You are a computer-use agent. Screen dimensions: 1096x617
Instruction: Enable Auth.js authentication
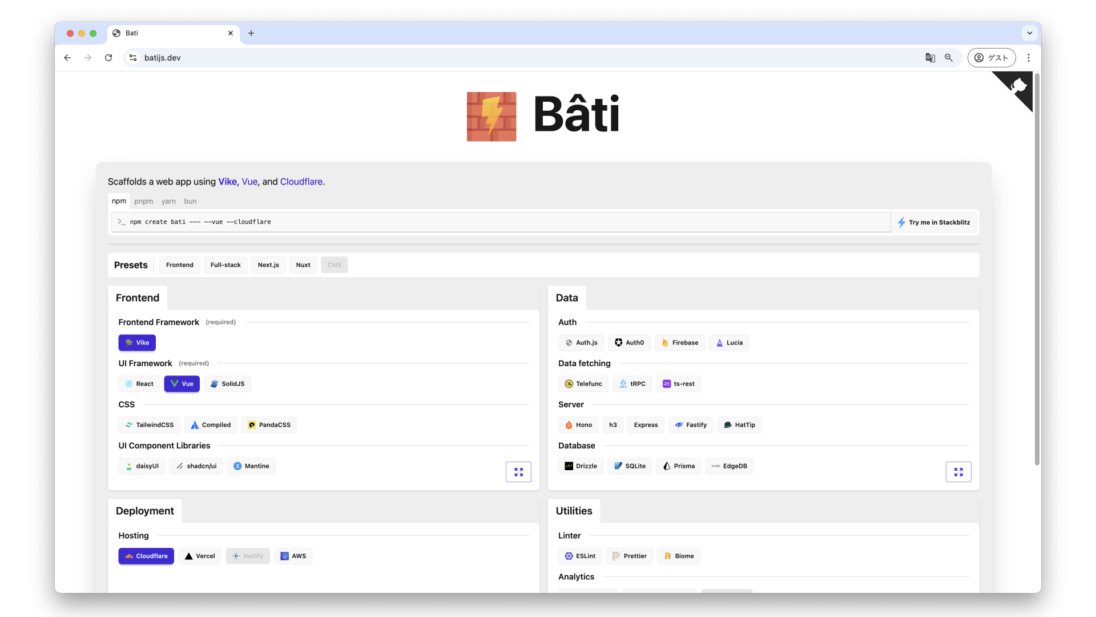click(581, 343)
